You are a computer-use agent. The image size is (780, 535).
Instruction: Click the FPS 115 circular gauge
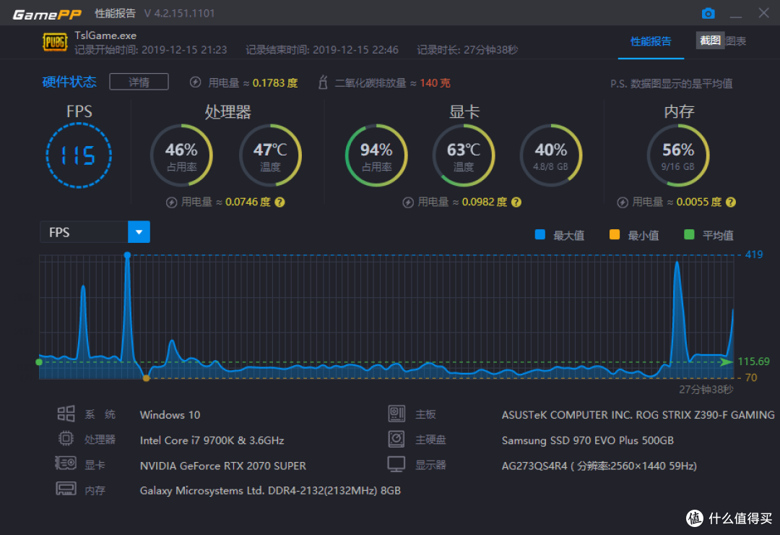click(79, 155)
